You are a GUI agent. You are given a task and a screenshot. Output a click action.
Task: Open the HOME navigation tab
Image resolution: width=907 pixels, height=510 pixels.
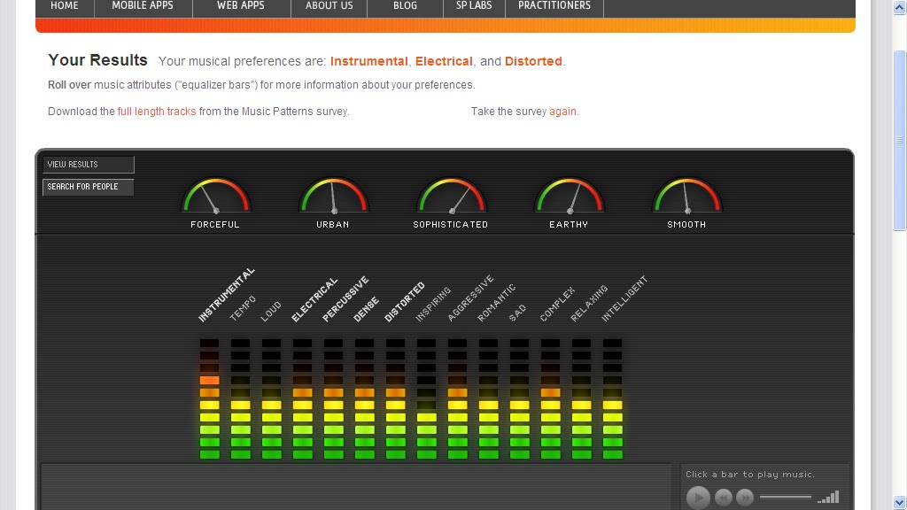[x=64, y=6]
